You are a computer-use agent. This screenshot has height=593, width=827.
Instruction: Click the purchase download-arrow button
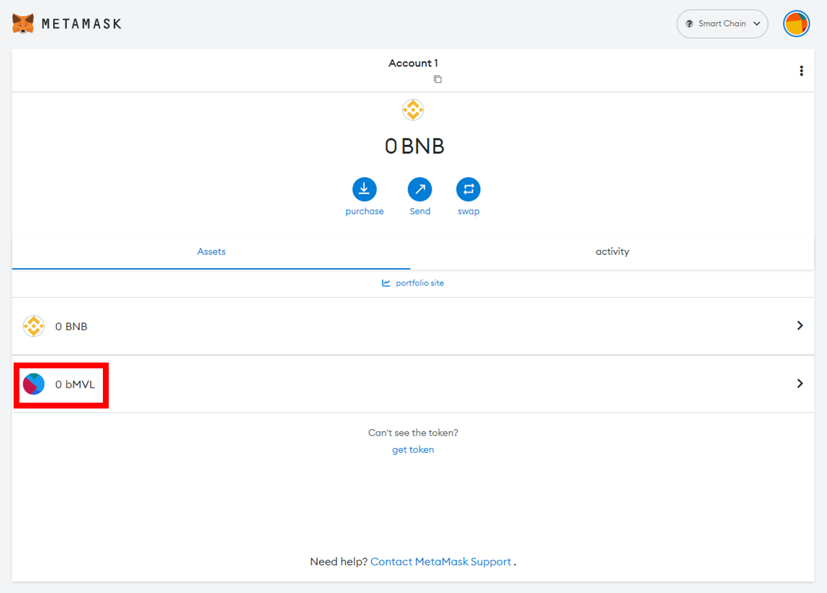[x=364, y=189]
